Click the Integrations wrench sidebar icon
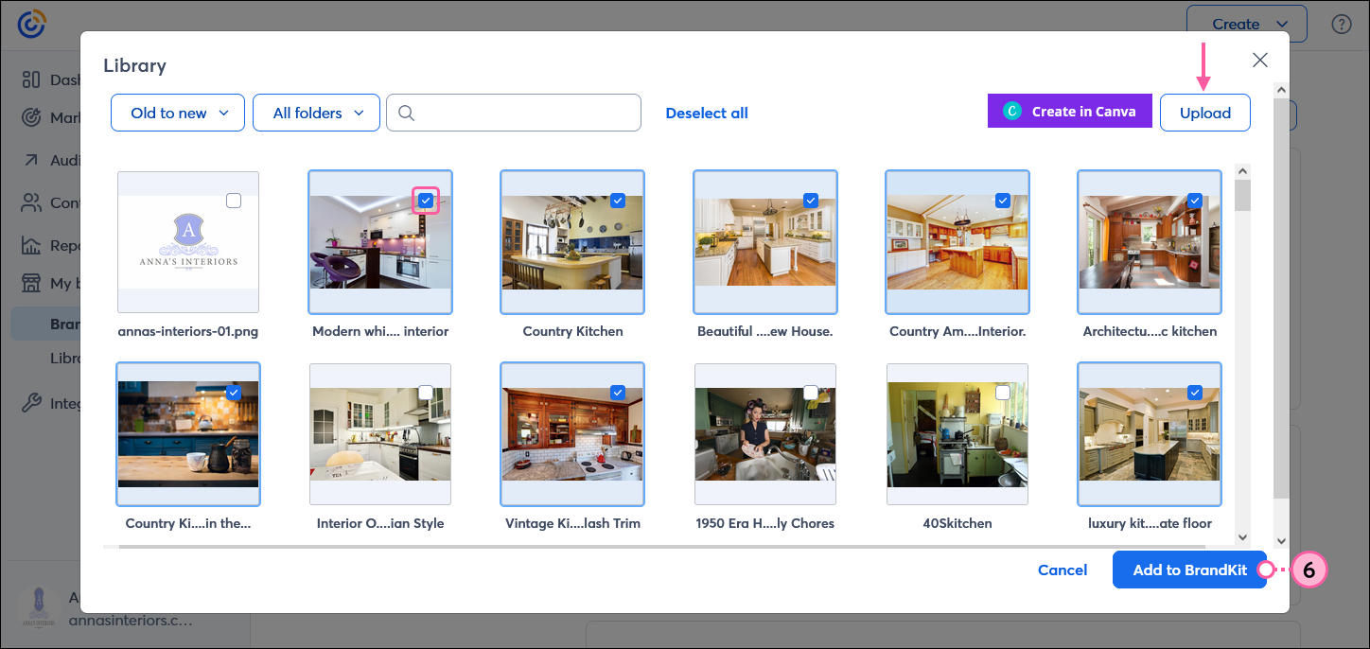 pyautogui.click(x=31, y=403)
